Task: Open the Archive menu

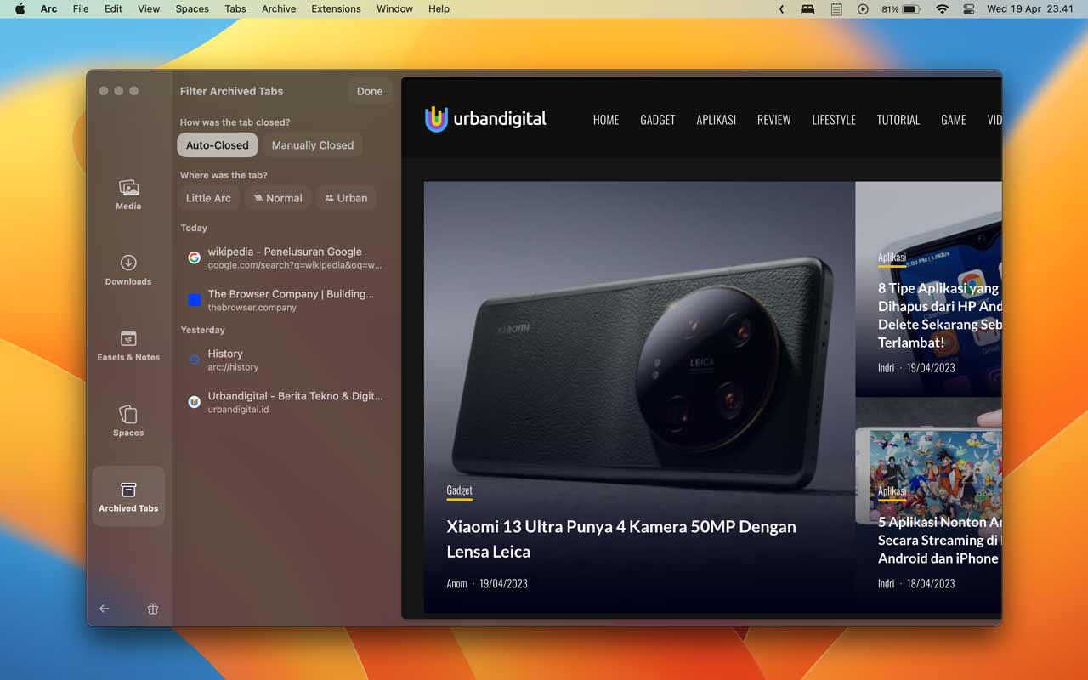Action: pyautogui.click(x=279, y=9)
